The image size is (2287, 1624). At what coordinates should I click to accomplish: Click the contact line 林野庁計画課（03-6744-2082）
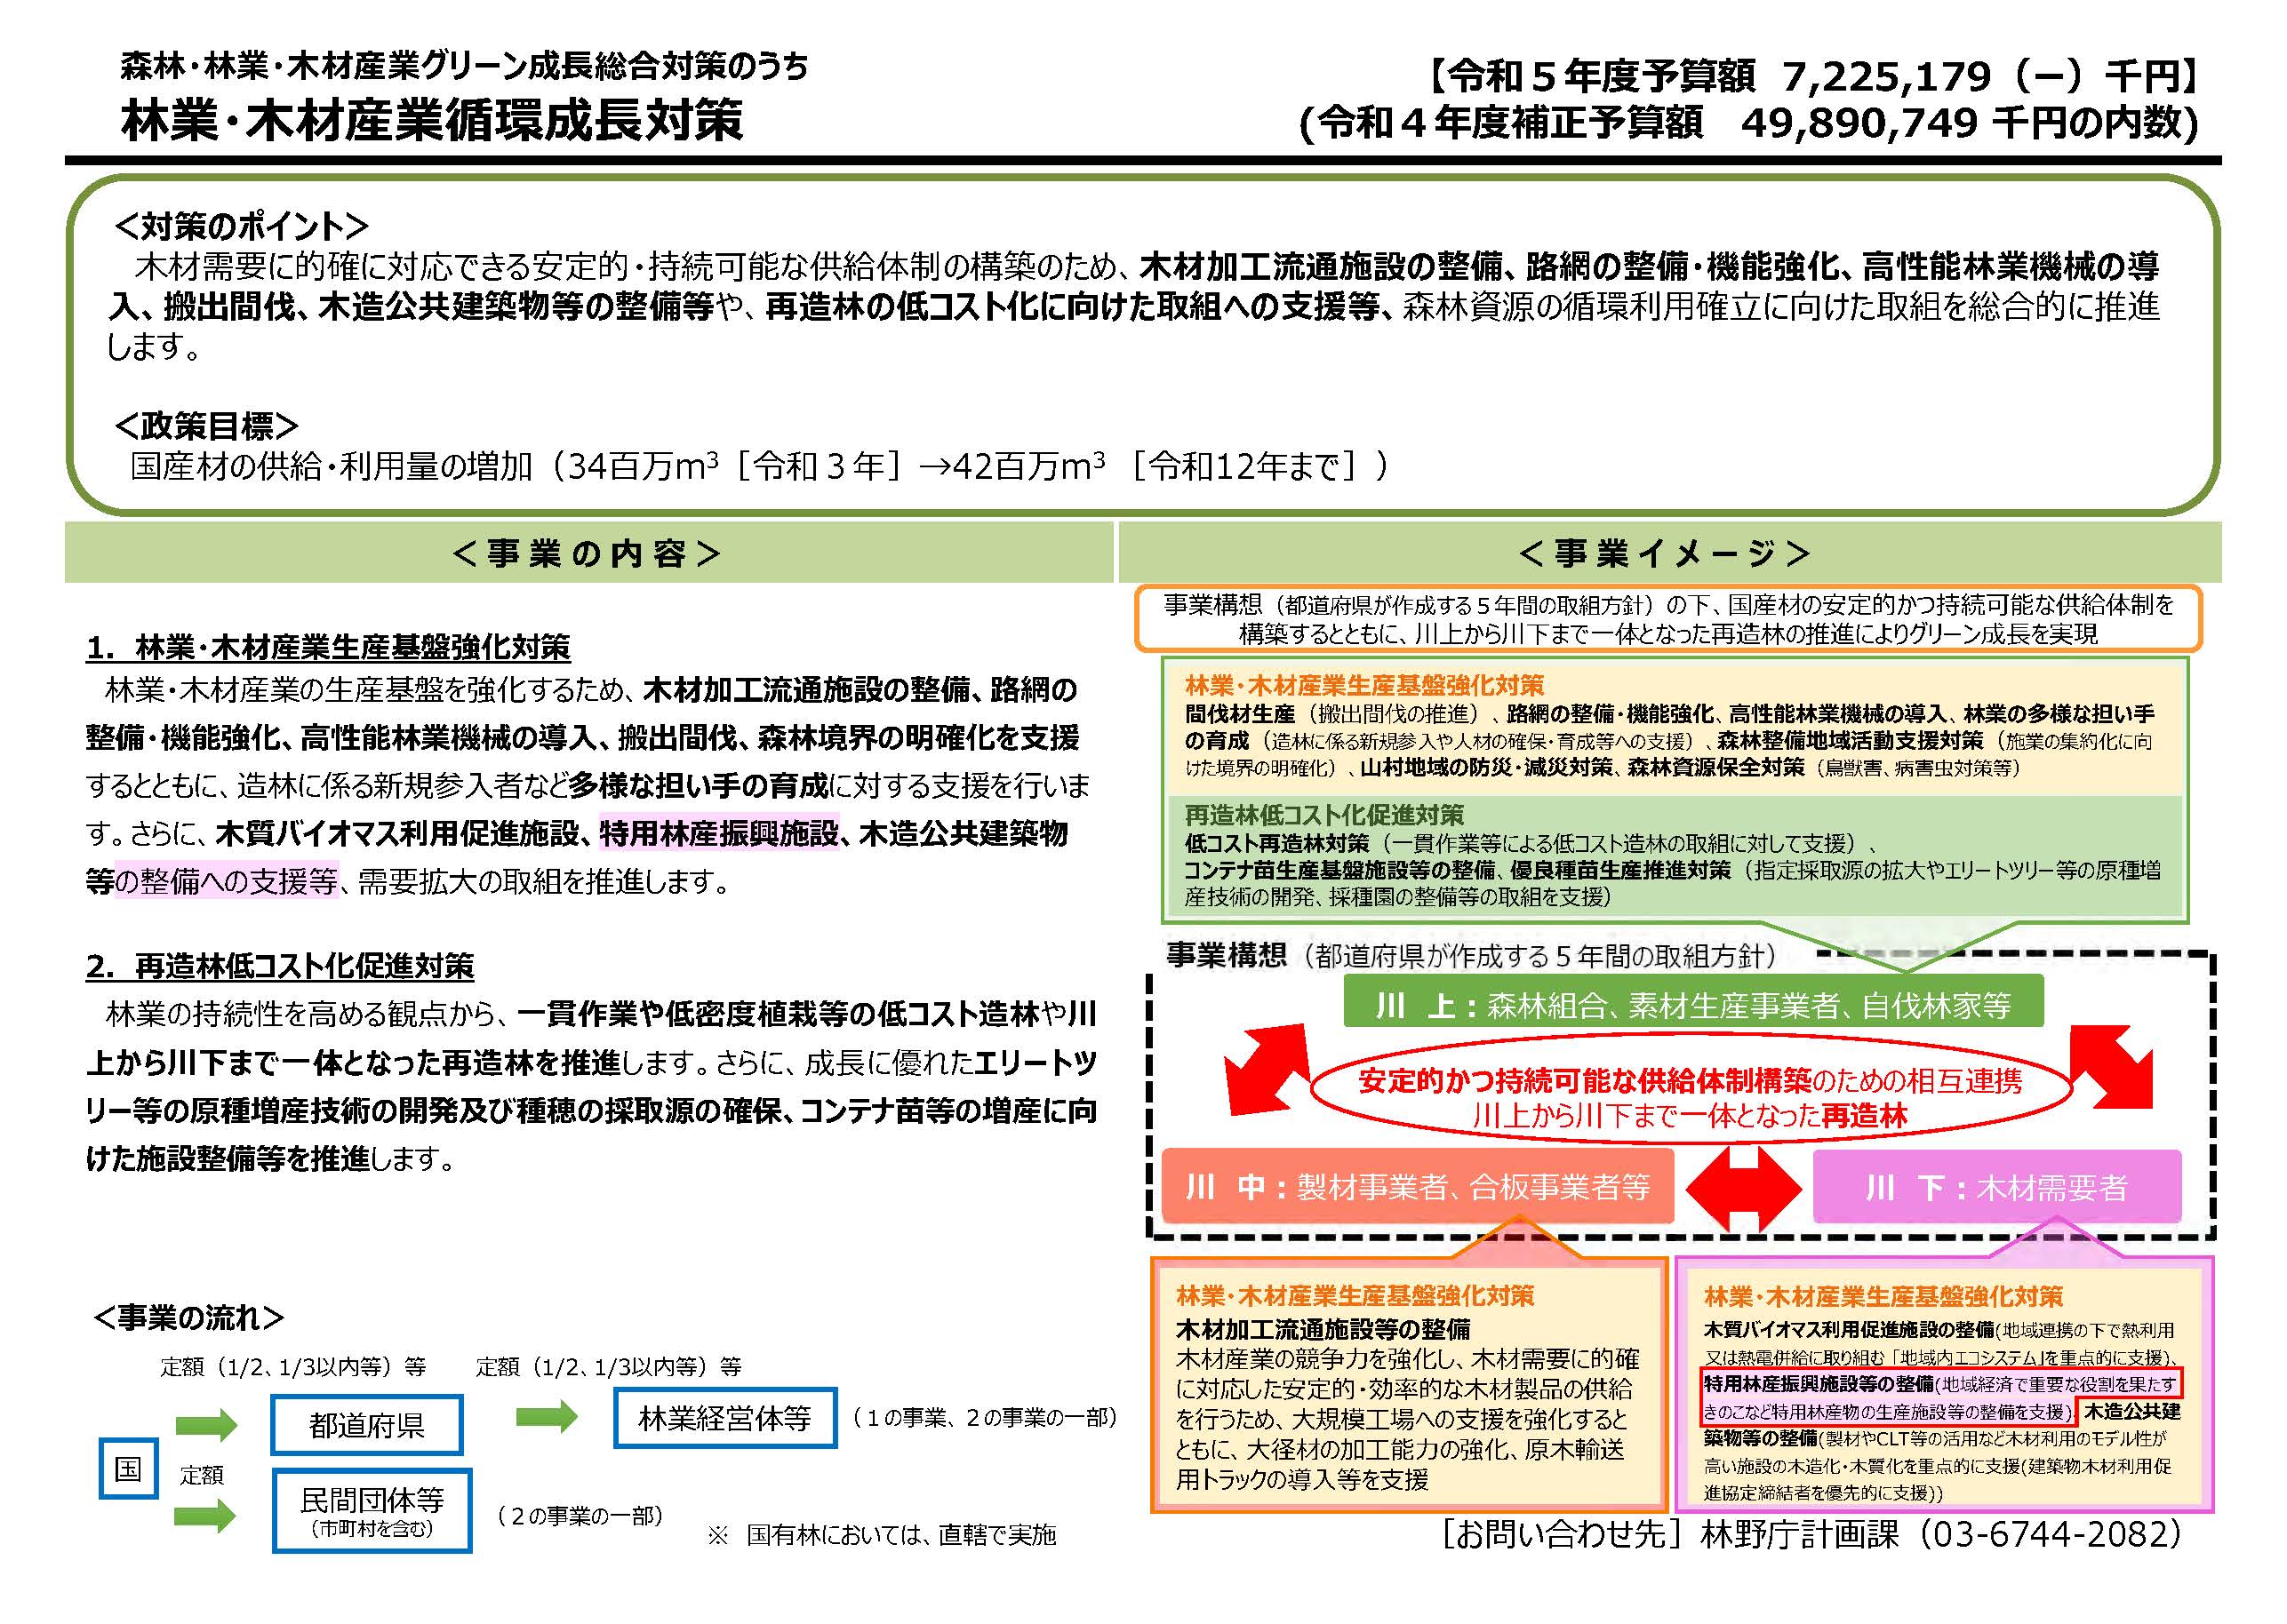tap(1941, 1534)
